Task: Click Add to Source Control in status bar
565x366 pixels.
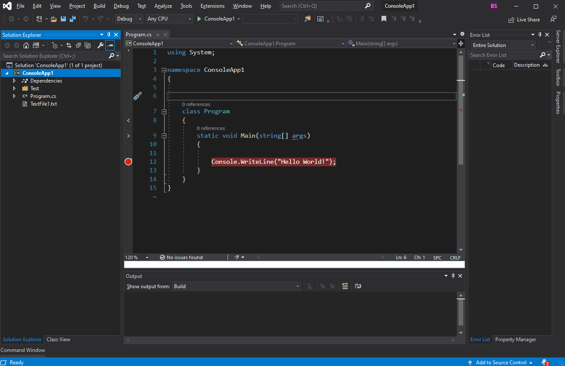Action: (501, 362)
